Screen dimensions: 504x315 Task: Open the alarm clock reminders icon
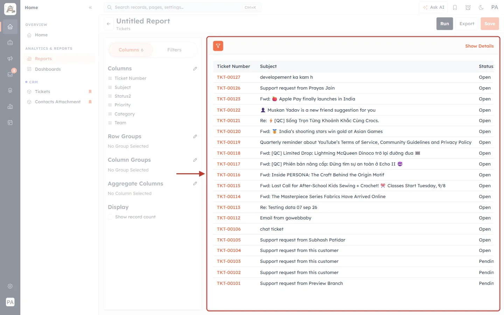point(468,7)
